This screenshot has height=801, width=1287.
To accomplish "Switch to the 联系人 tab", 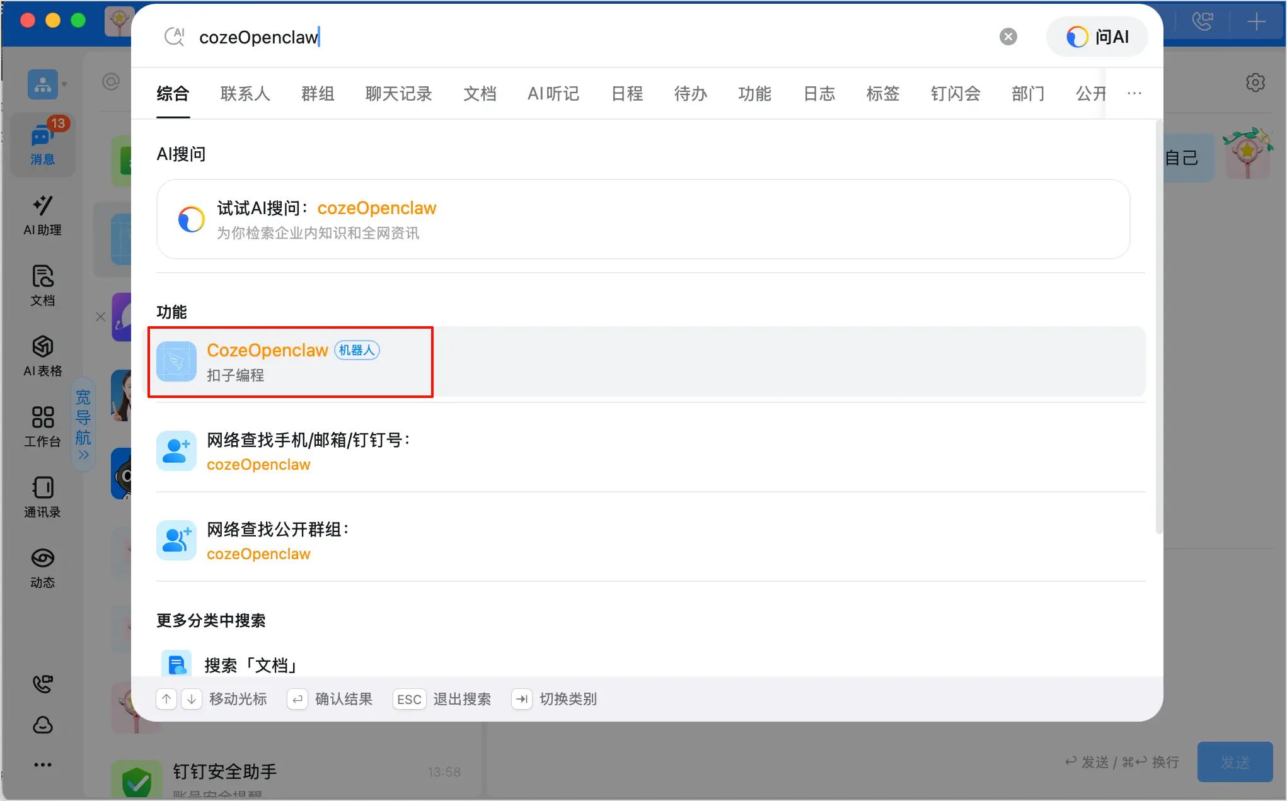I will pos(245,94).
